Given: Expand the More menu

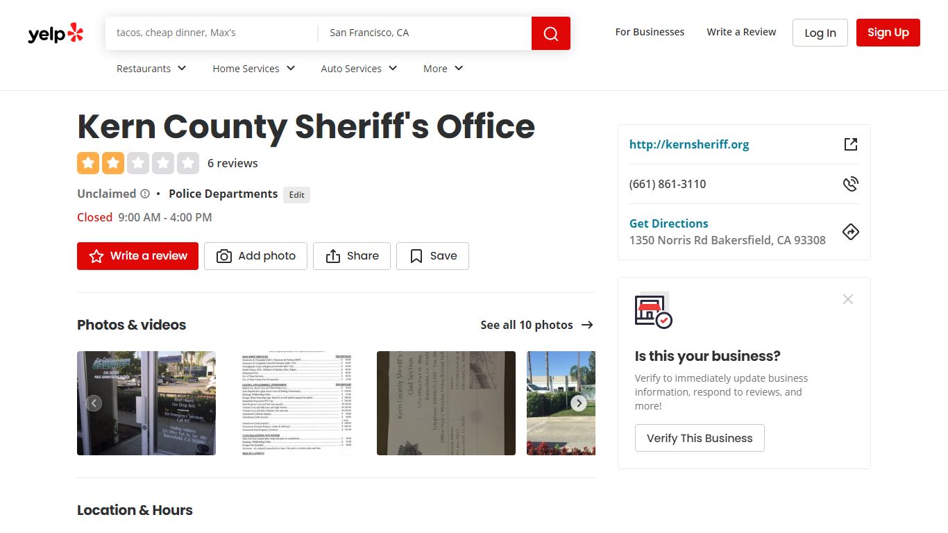Looking at the screenshot, I should [x=443, y=69].
